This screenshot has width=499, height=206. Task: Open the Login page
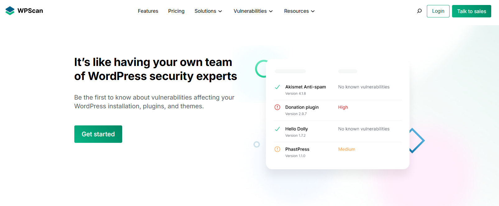tap(438, 11)
